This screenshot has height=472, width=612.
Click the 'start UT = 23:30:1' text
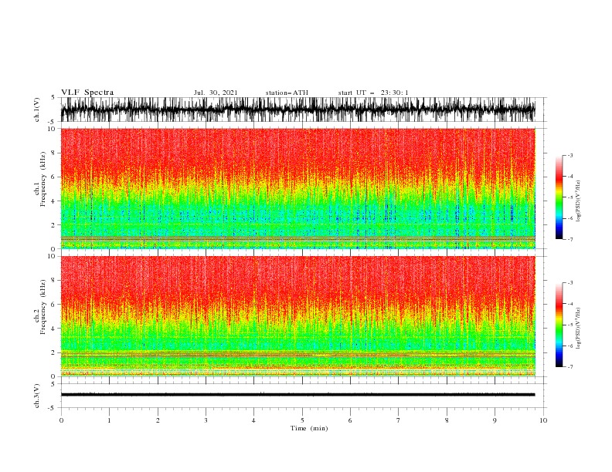tap(373, 93)
